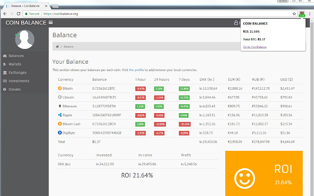Viewport: 314px width, 196px height.
Task: Click the green secure padlock icon
Action: [x=26, y=14]
